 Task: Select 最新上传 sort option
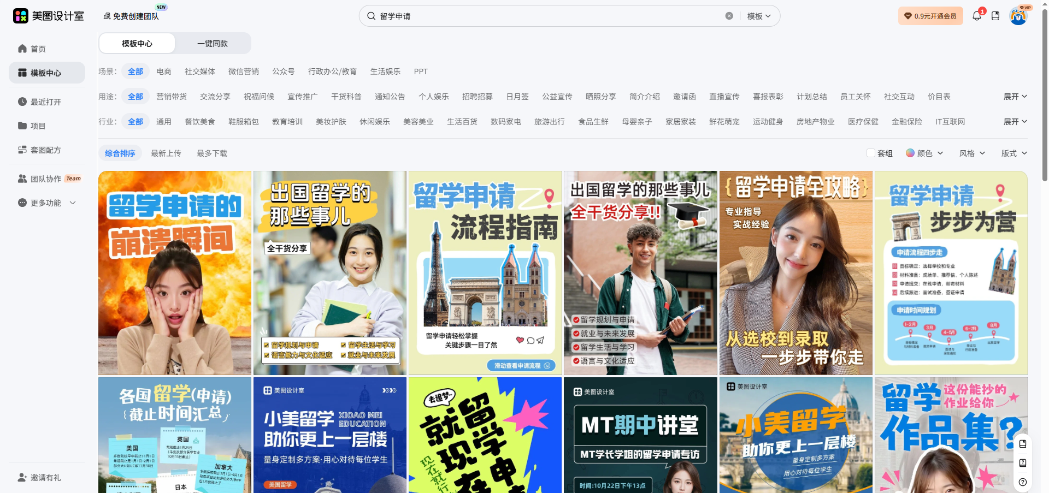coord(166,153)
